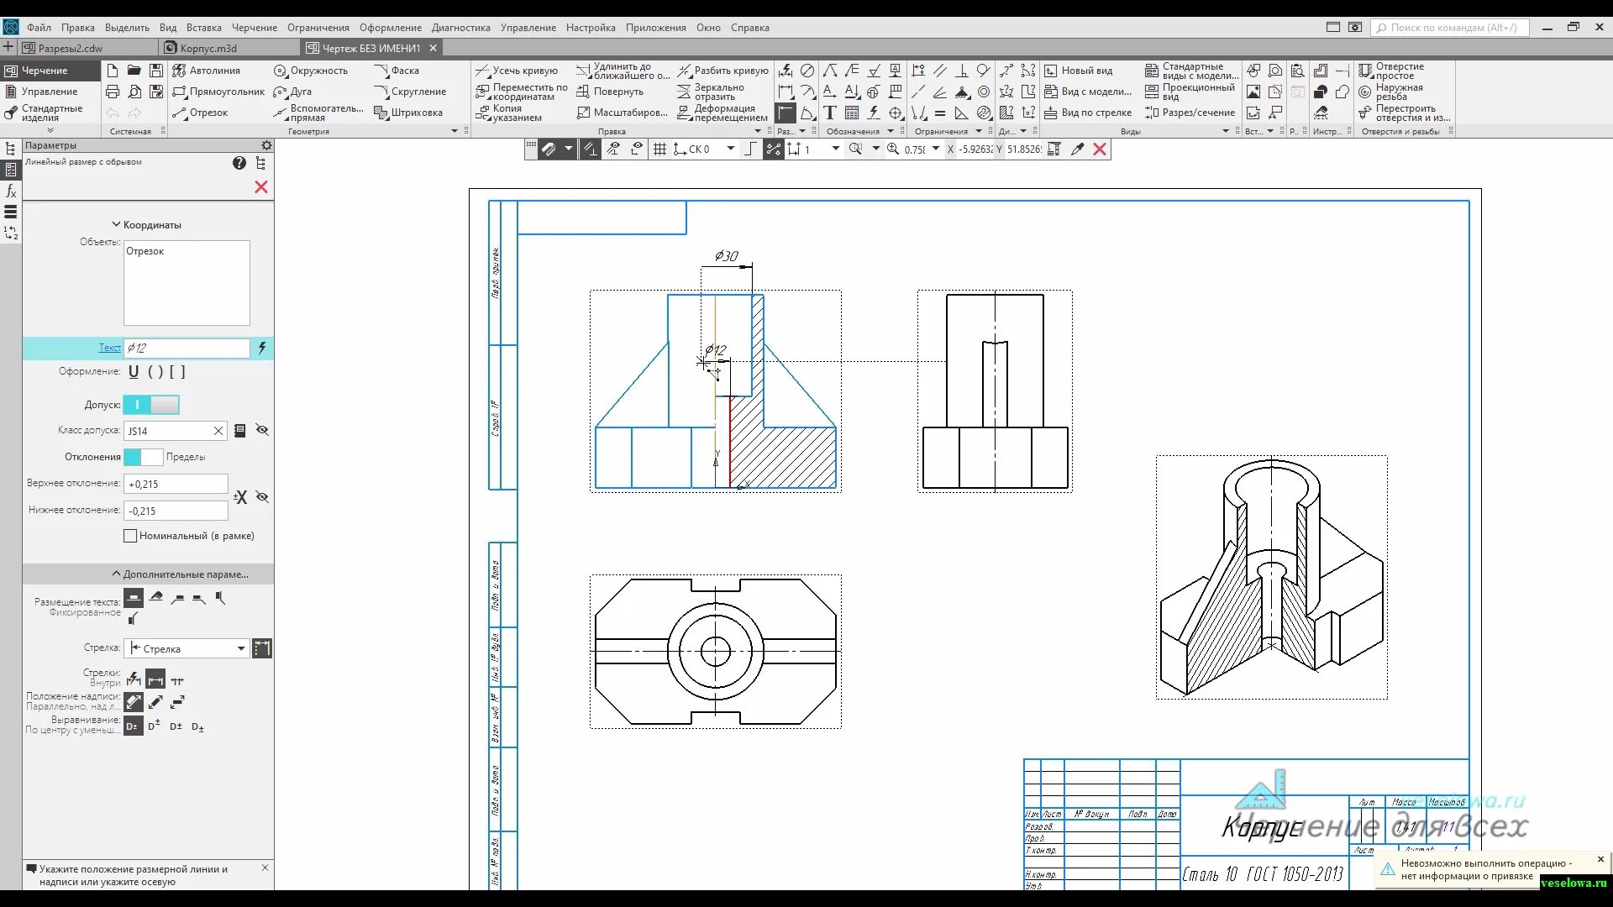Select the Автолиния tool
This screenshot has width=1613, height=907.
point(206,71)
